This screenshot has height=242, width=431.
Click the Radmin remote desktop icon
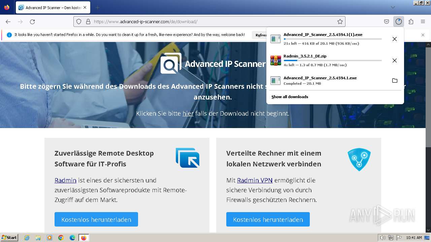click(x=188, y=158)
